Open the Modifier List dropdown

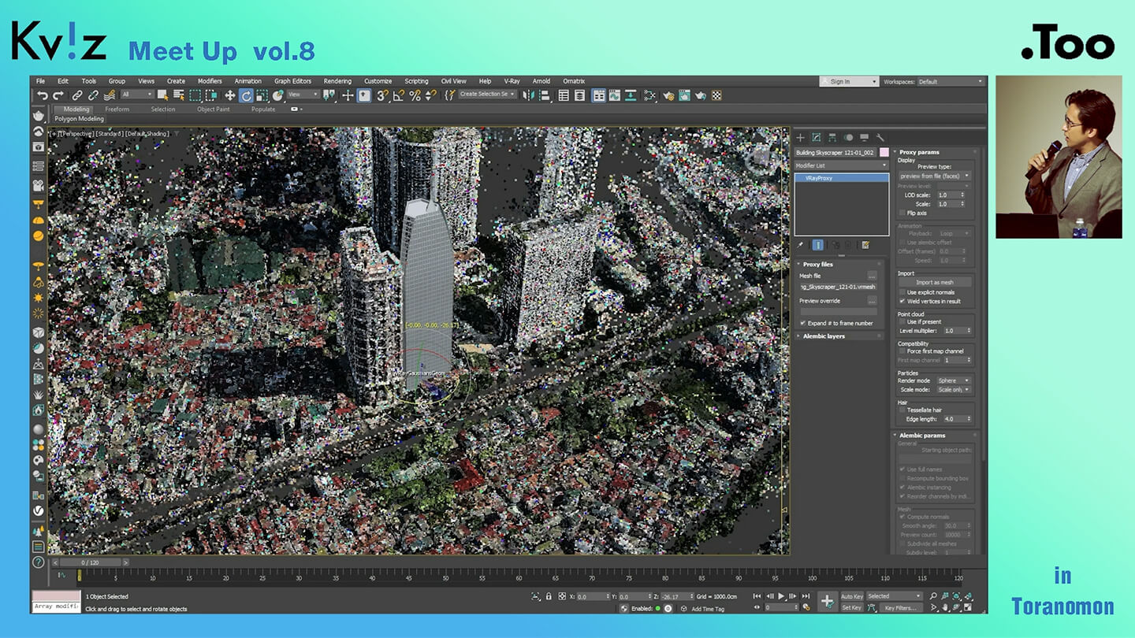[x=841, y=165]
